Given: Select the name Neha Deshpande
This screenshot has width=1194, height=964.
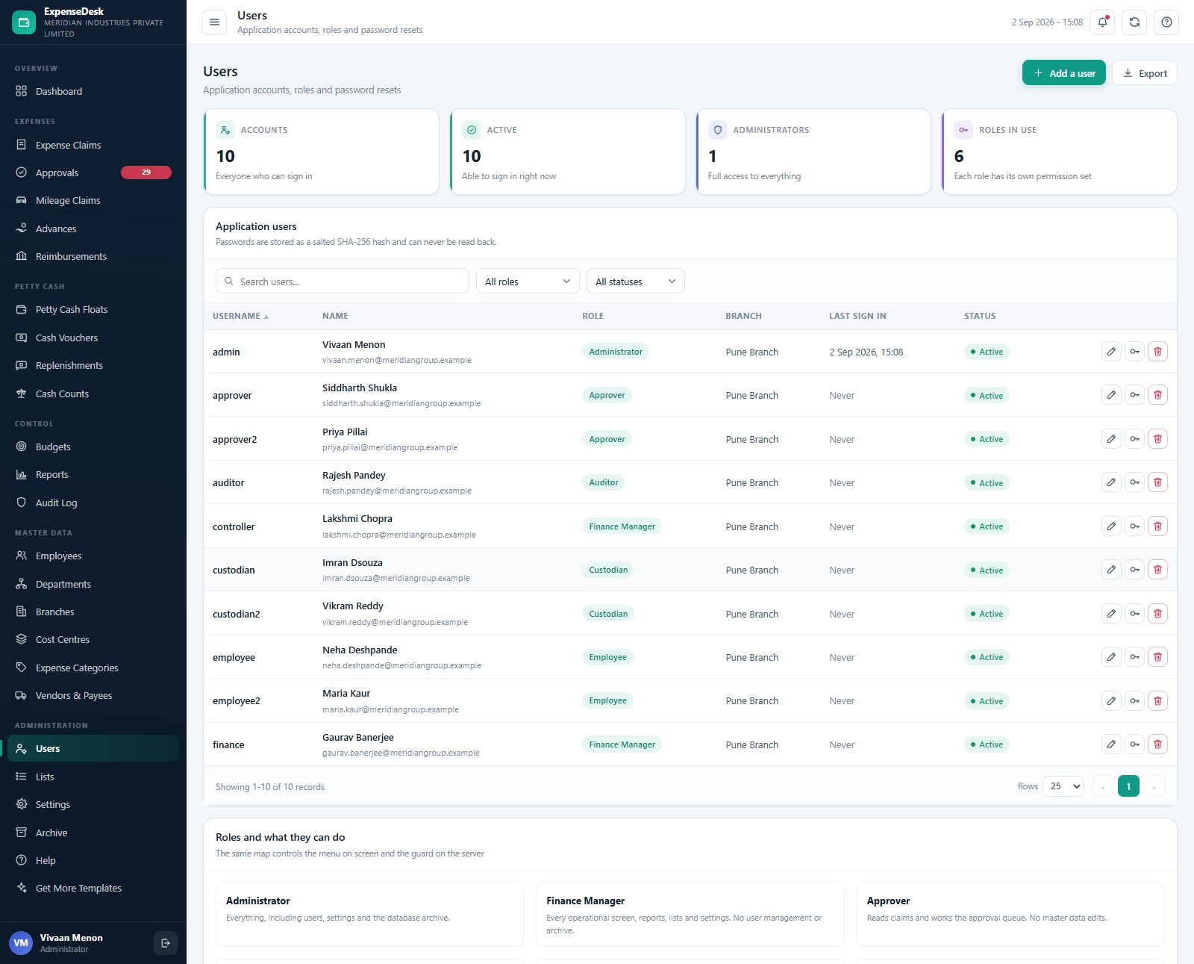Looking at the screenshot, I should pyautogui.click(x=360, y=650).
